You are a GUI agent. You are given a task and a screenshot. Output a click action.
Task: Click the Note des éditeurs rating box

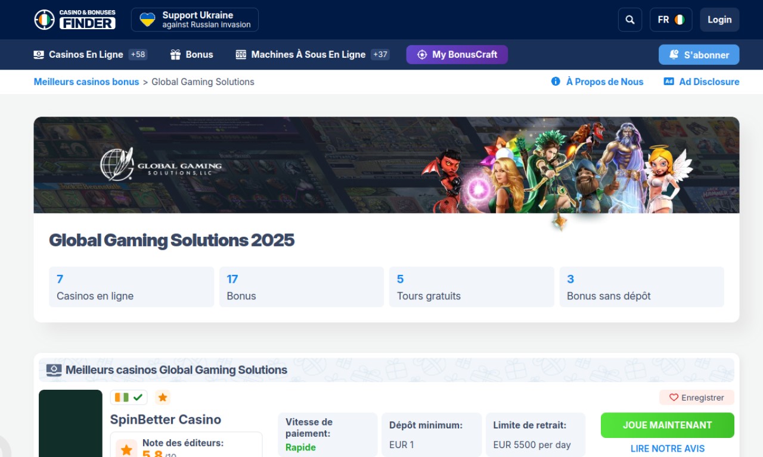point(186,445)
